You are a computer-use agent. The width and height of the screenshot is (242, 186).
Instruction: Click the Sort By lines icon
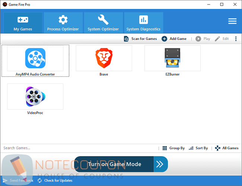(x=191, y=148)
